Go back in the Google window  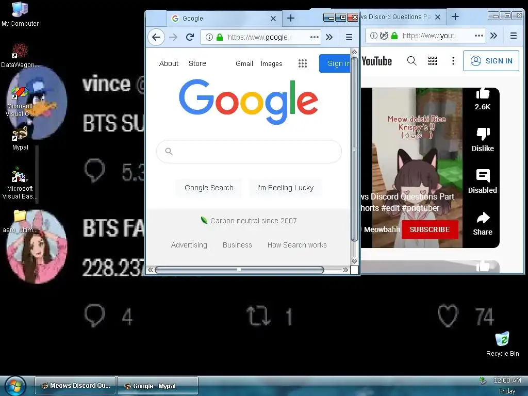click(156, 37)
